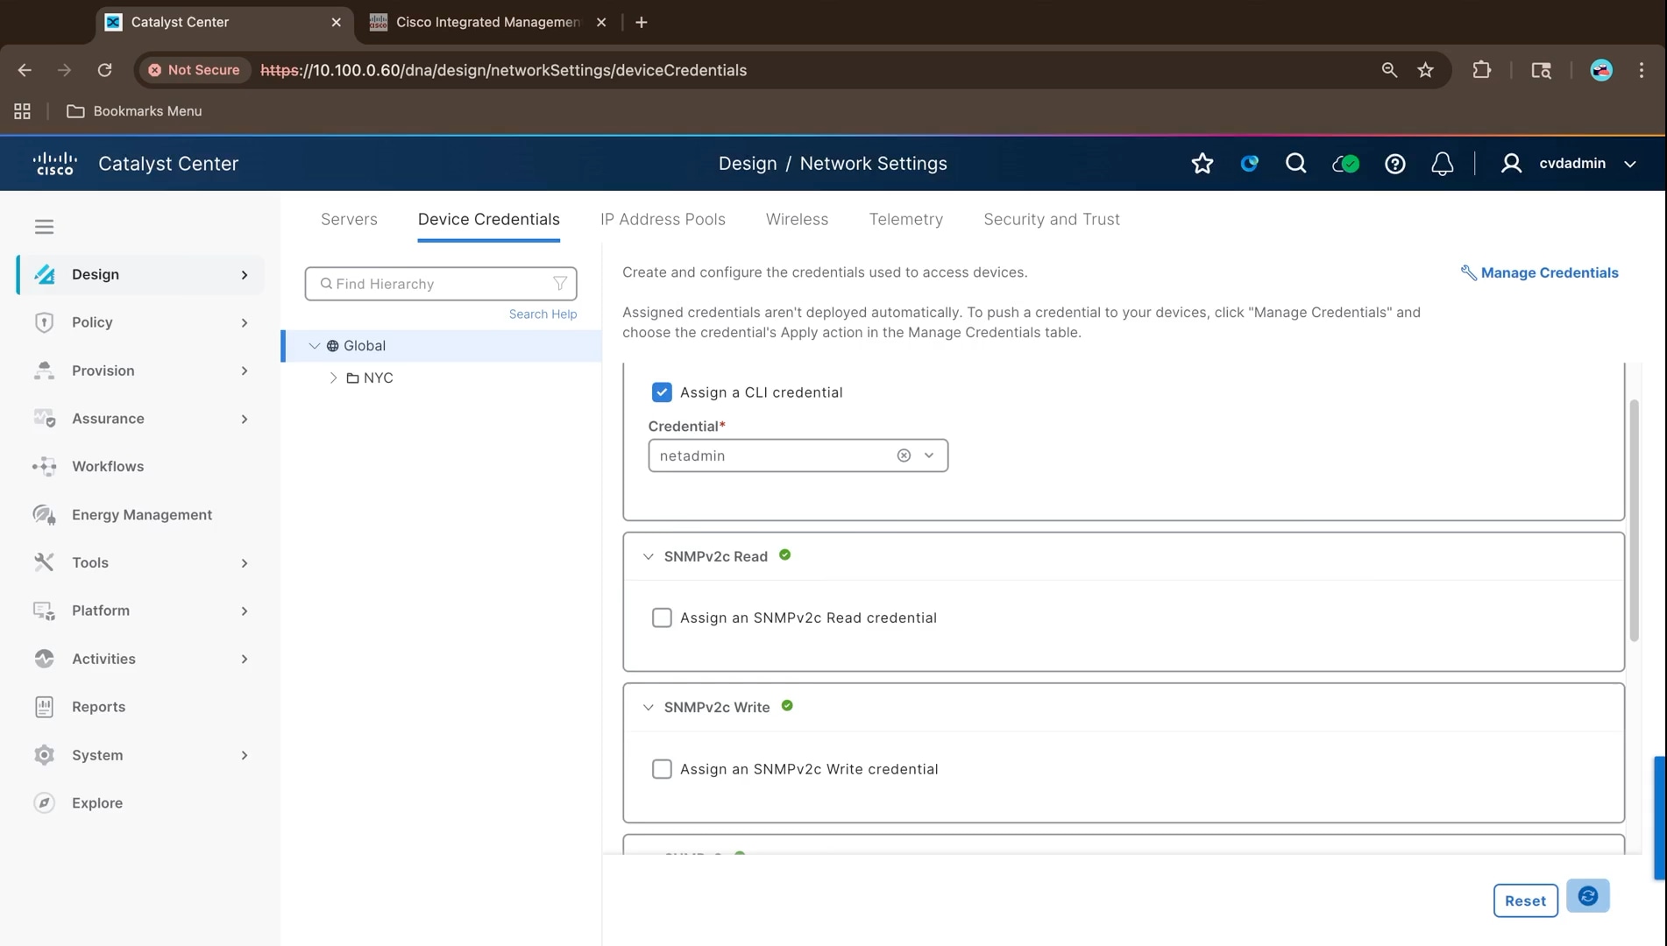The height and width of the screenshot is (946, 1667).
Task: Click the Cisco logo
Action: click(54, 164)
